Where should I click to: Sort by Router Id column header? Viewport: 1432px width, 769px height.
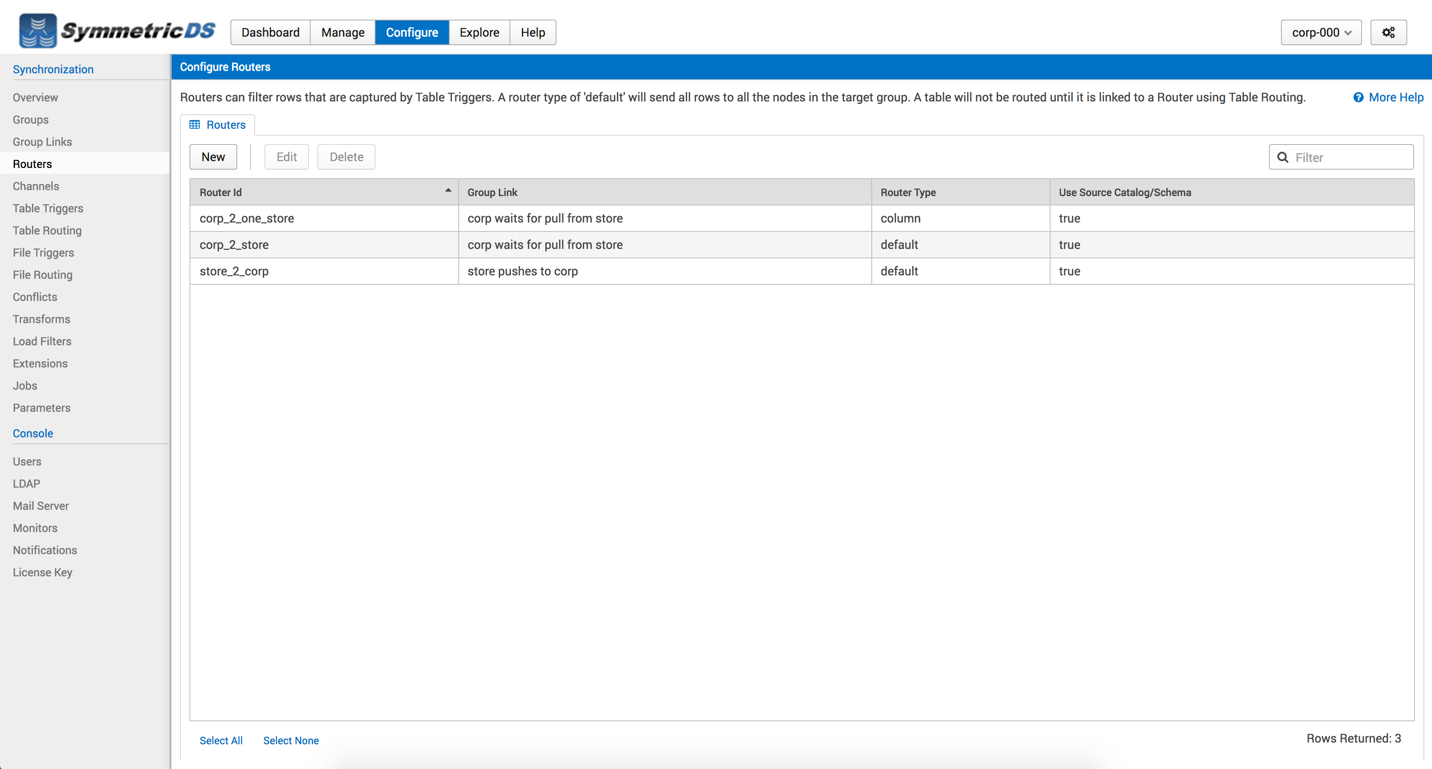[x=324, y=192]
